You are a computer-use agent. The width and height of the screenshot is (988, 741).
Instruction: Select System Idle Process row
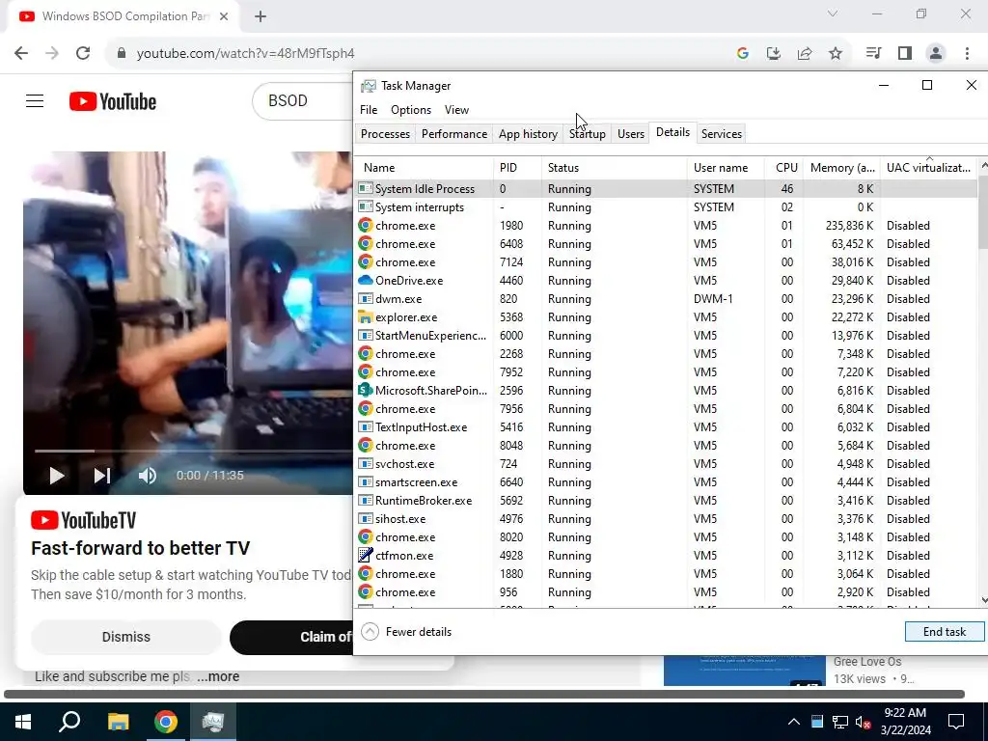click(x=666, y=188)
